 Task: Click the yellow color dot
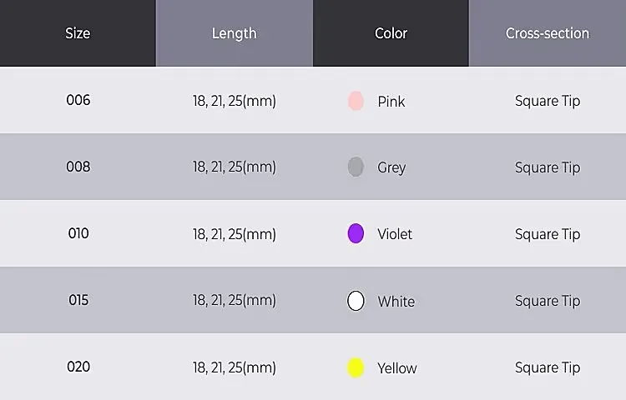click(356, 367)
